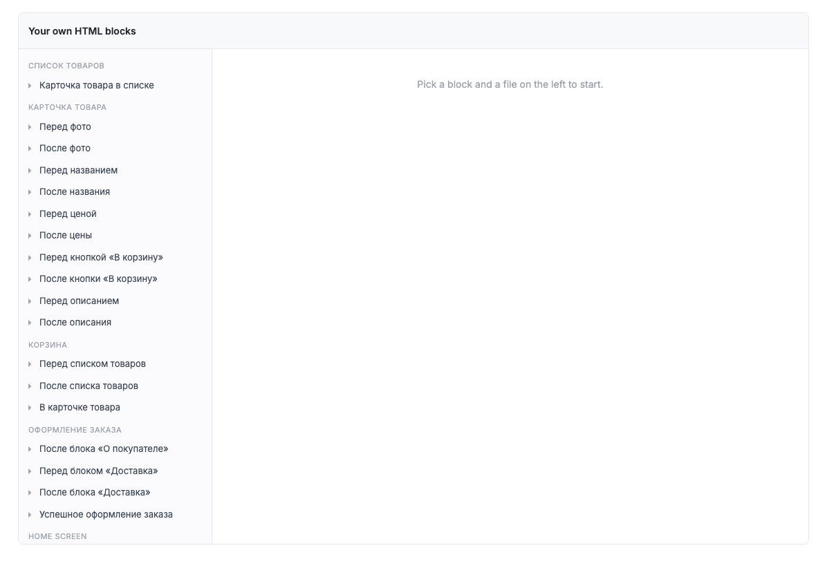The image size is (827, 586).
Task: Pick the Перед описанием block
Action: click(x=79, y=301)
